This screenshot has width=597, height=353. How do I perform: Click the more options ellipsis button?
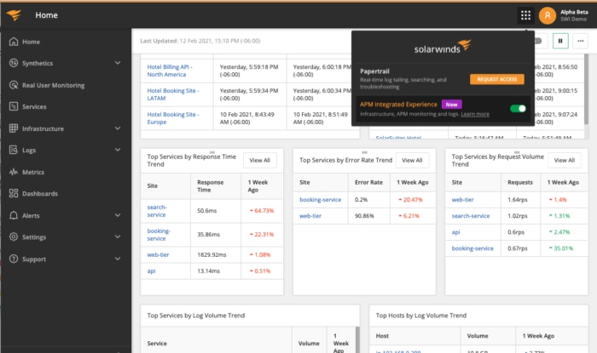(582, 40)
